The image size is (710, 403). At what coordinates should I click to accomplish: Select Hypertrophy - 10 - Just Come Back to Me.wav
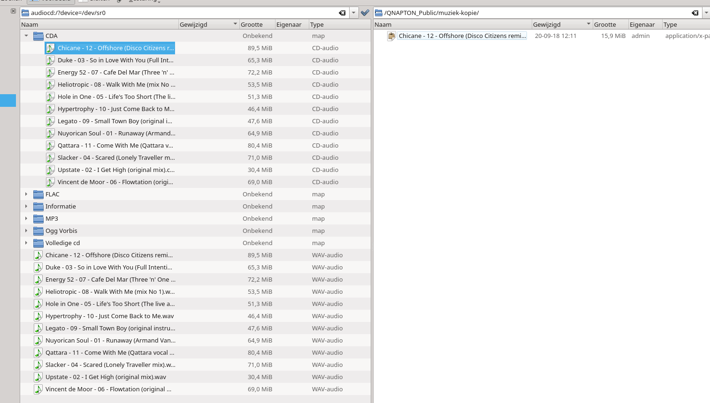109,316
